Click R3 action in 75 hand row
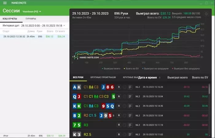The width and height of the screenshot is (215, 138). (x=86, y=125)
